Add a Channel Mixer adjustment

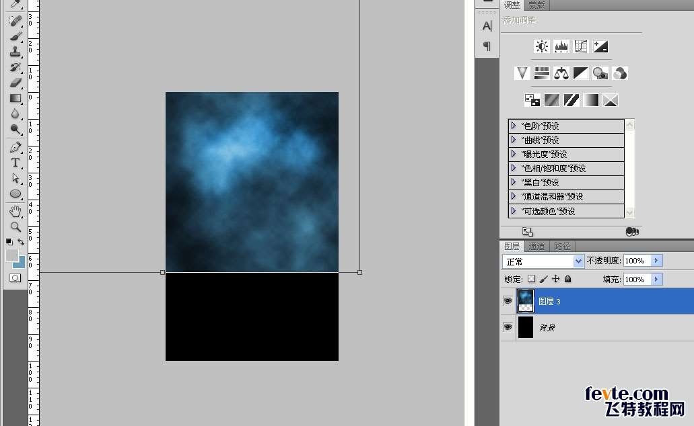(x=620, y=73)
